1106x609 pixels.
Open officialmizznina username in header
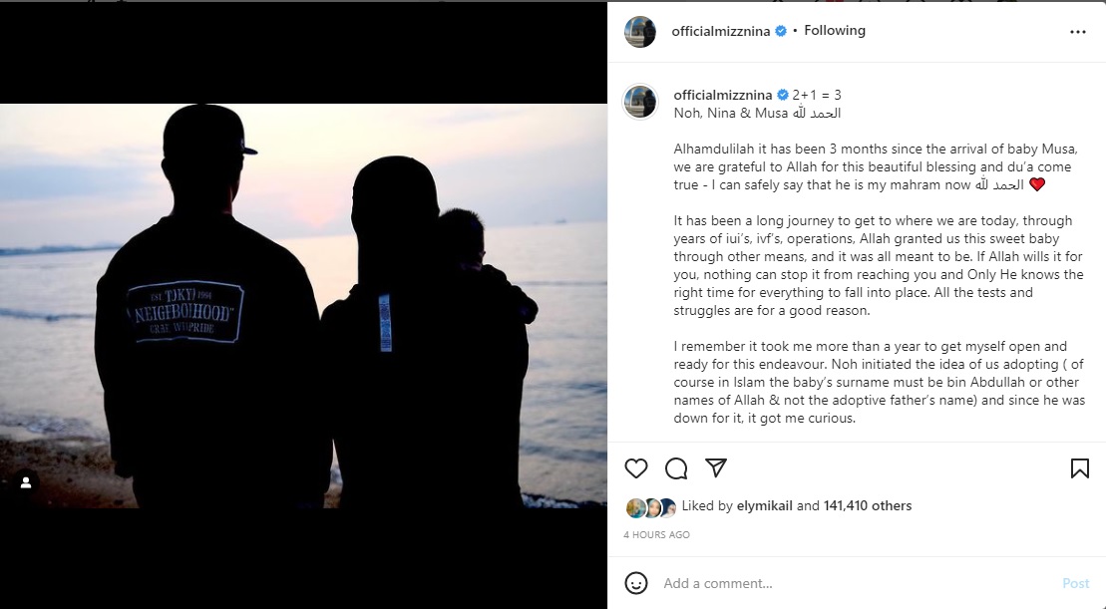pyautogui.click(x=718, y=31)
